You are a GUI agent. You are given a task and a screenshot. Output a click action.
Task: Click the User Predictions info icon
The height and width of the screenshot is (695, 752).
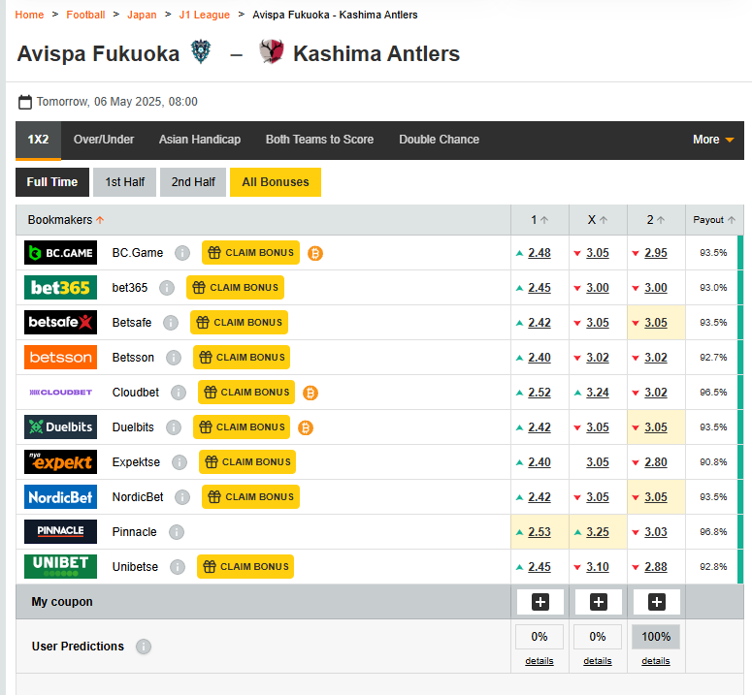pyautogui.click(x=144, y=647)
